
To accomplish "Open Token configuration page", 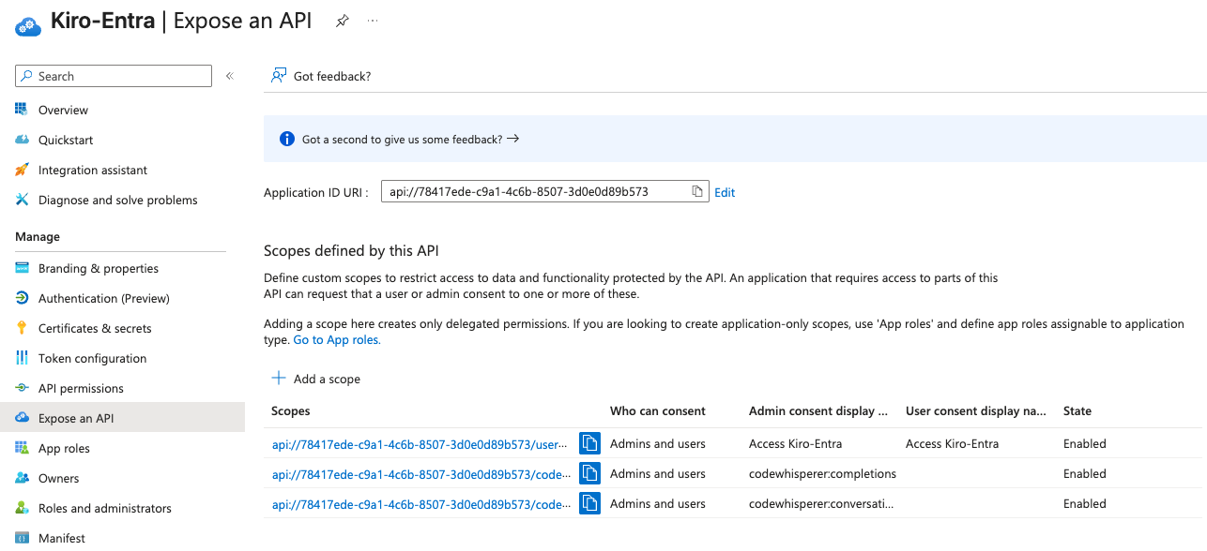I will tap(92, 358).
